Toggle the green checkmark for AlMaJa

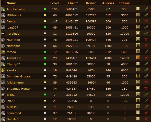[x=146, y=107]
